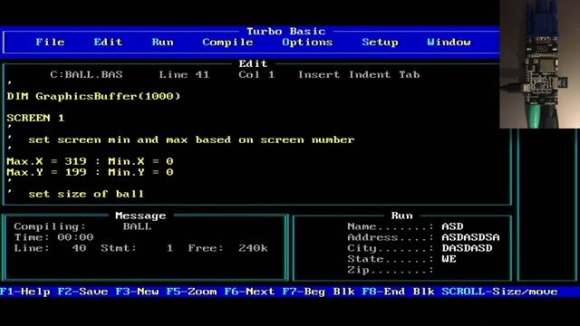Click the Stmt: 1 value

coord(137,248)
